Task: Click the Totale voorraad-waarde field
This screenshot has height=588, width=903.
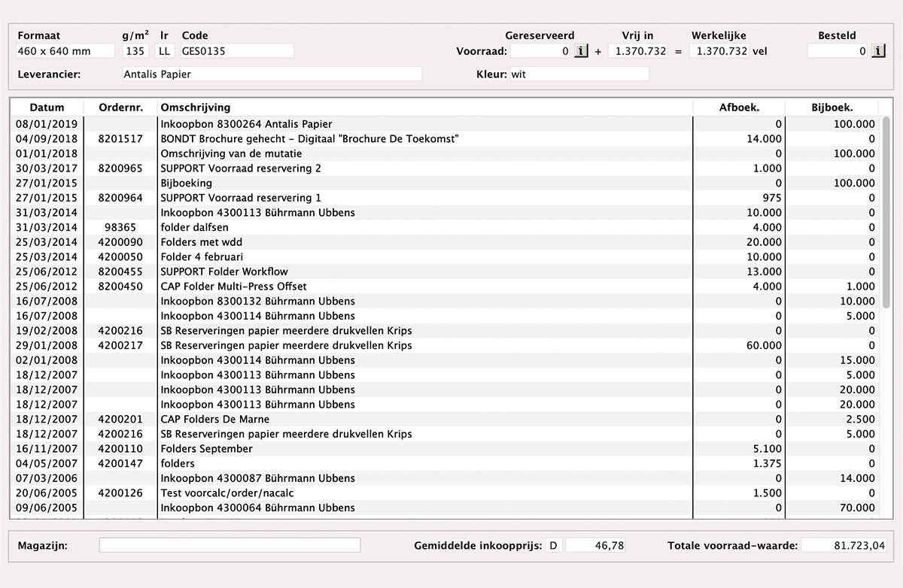Action: (844, 545)
